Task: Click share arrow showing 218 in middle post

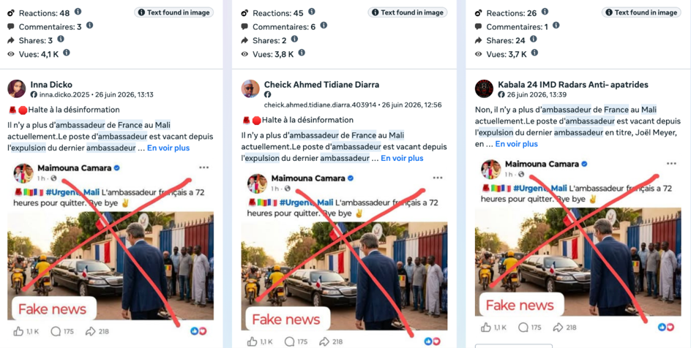Action: point(324,341)
